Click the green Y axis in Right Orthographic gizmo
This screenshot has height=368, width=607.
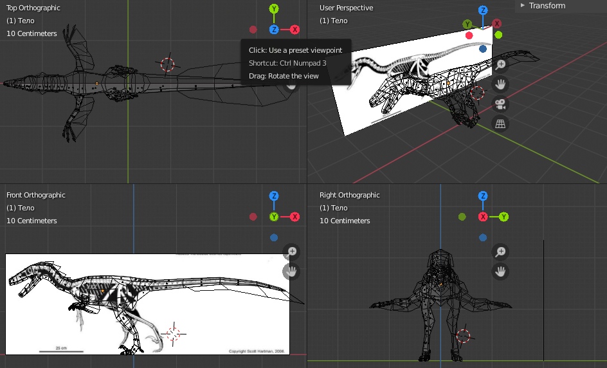pos(503,217)
